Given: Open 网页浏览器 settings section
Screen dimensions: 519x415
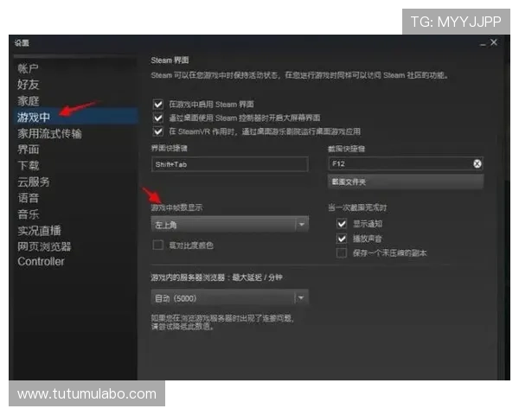Looking at the screenshot, I should (44, 246).
